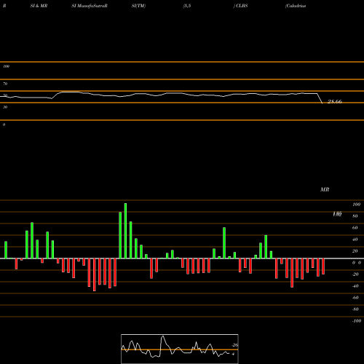364x364 pixels.
Task: Click the MR axis label -80
Action: (355, 309)
